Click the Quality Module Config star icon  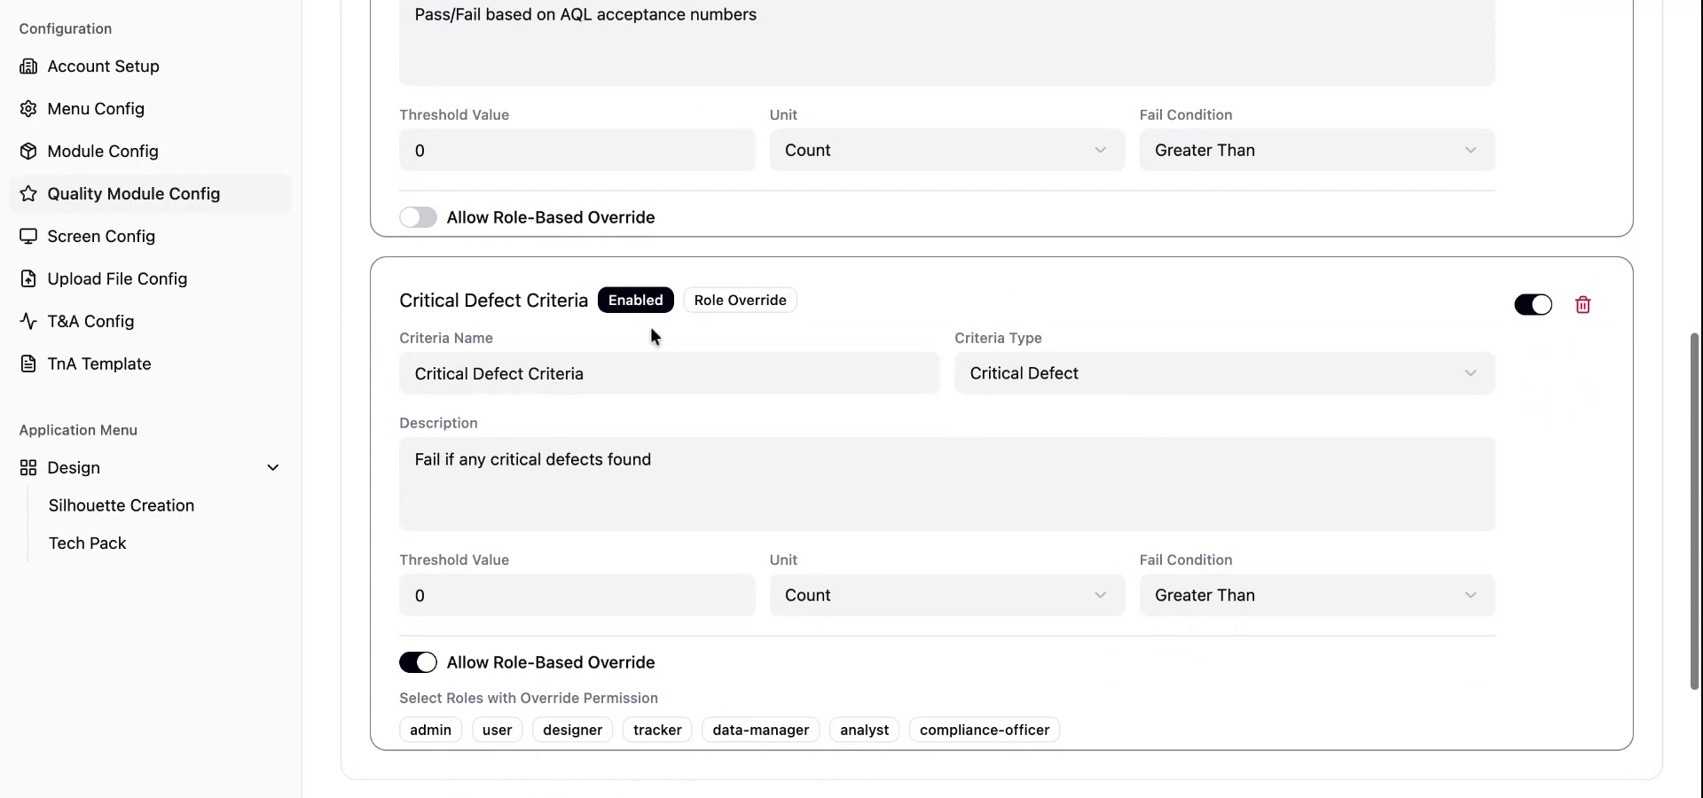[28, 194]
